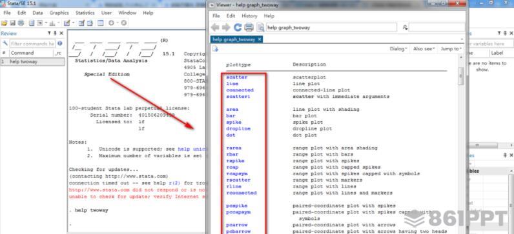Click the search magnifier icon in Viewer
Viewport: 514px width, 234px height.
tap(405, 28)
